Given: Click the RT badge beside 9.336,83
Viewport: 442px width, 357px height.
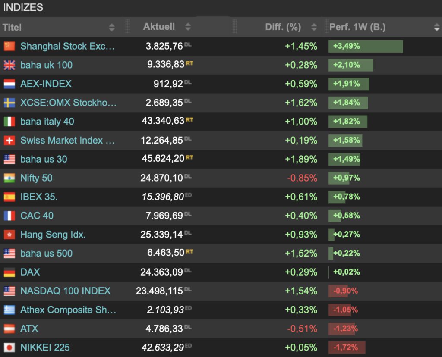Looking at the screenshot, I should (x=189, y=63).
